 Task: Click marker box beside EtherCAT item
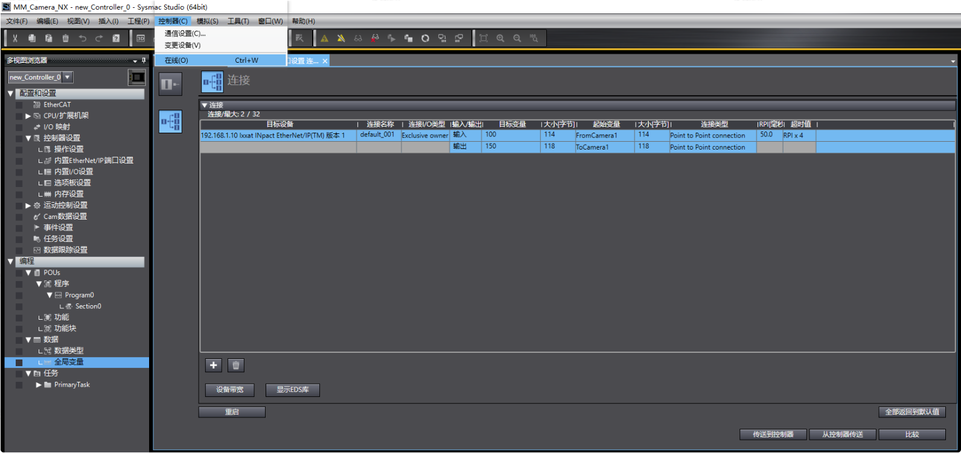tap(19, 105)
